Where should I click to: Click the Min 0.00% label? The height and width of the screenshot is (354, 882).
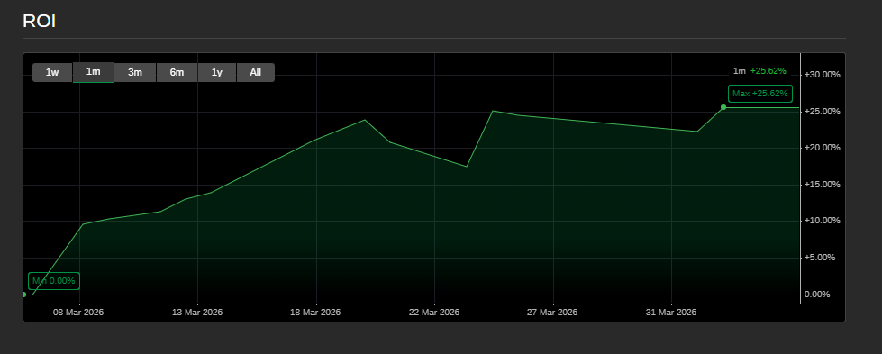click(54, 281)
